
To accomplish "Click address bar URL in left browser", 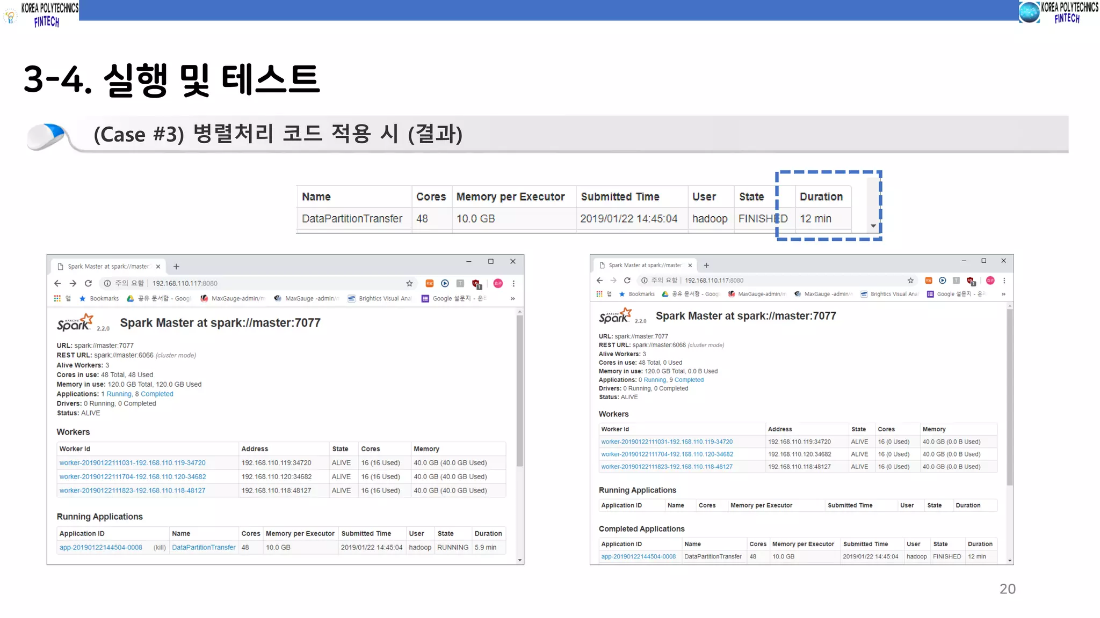I will click(x=185, y=283).
